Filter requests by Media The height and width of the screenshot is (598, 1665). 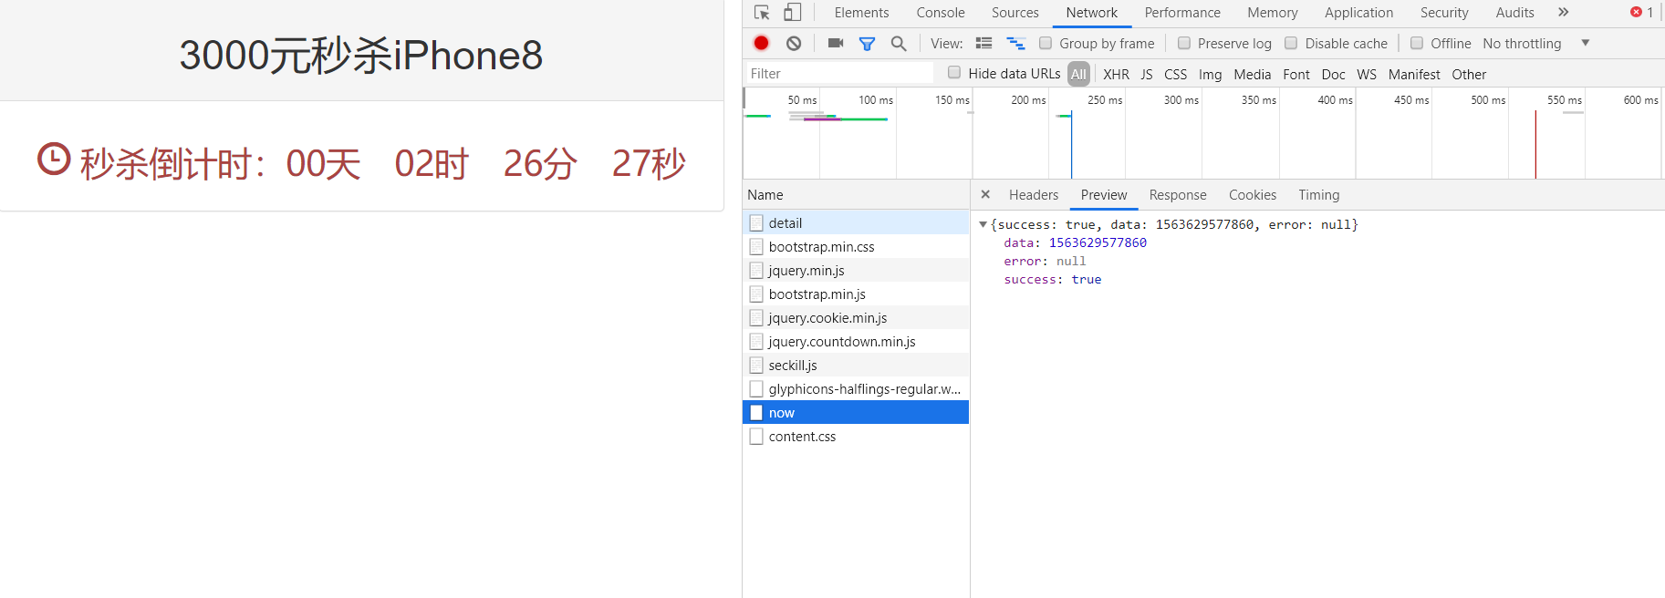click(x=1252, y=74)
